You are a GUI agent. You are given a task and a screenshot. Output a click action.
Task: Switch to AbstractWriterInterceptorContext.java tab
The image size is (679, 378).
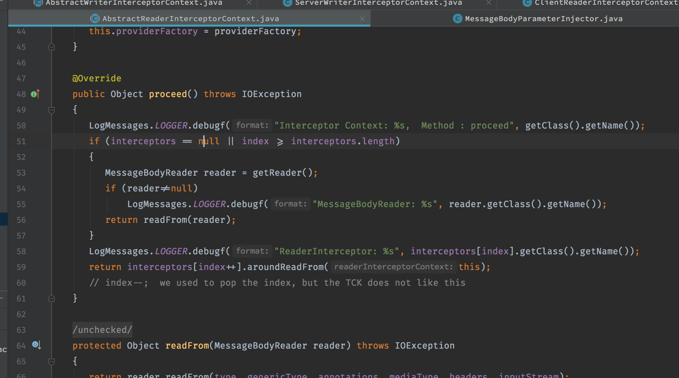pyautogui.click(x=134, y=3)
